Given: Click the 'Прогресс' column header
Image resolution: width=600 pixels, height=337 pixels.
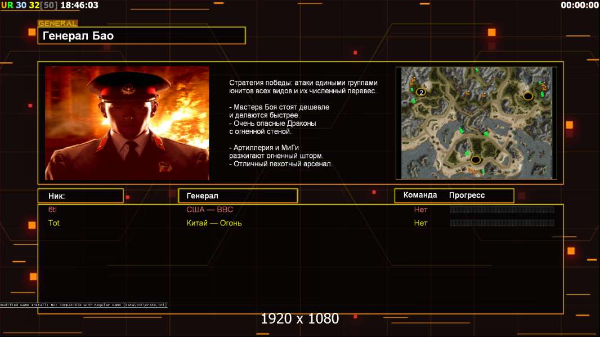Looking at the screenshot, I should pyautogui.click(x=467, y=195).
